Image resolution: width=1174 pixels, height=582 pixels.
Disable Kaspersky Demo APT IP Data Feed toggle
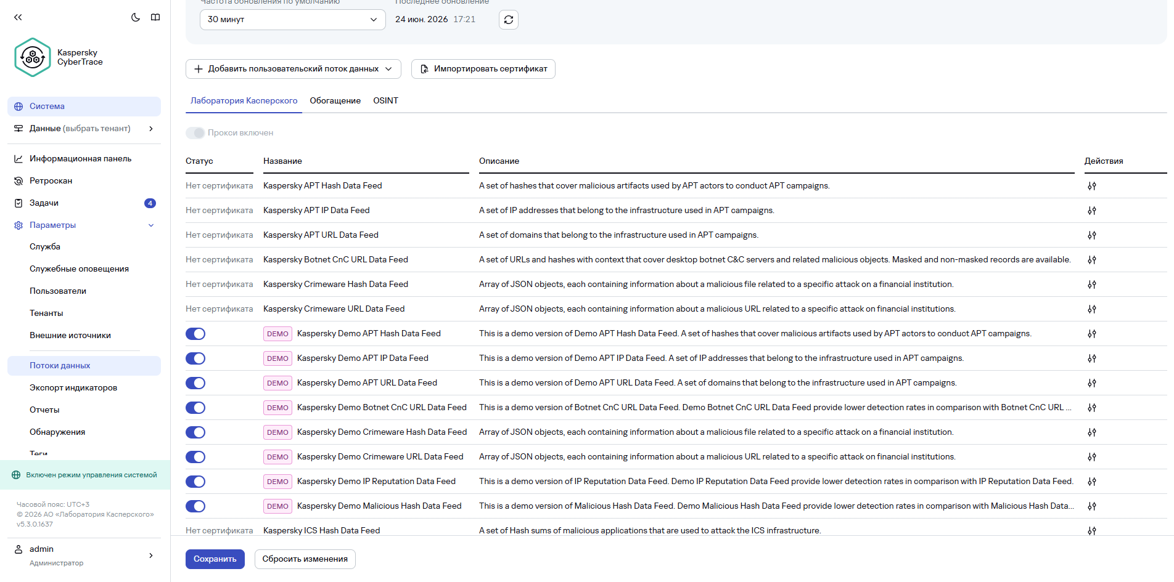tap(195, 358)
